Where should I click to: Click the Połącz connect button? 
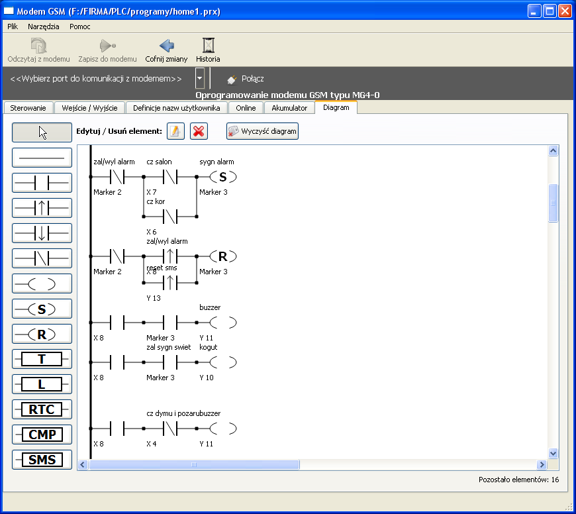[246, 79]
